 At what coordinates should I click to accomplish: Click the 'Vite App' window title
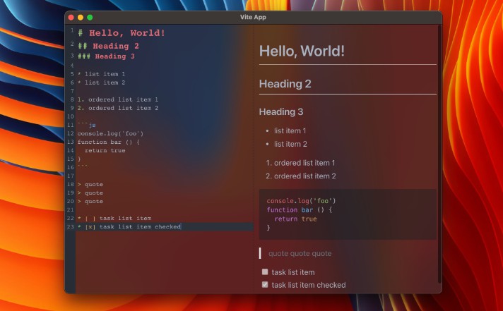click(253, 18)
